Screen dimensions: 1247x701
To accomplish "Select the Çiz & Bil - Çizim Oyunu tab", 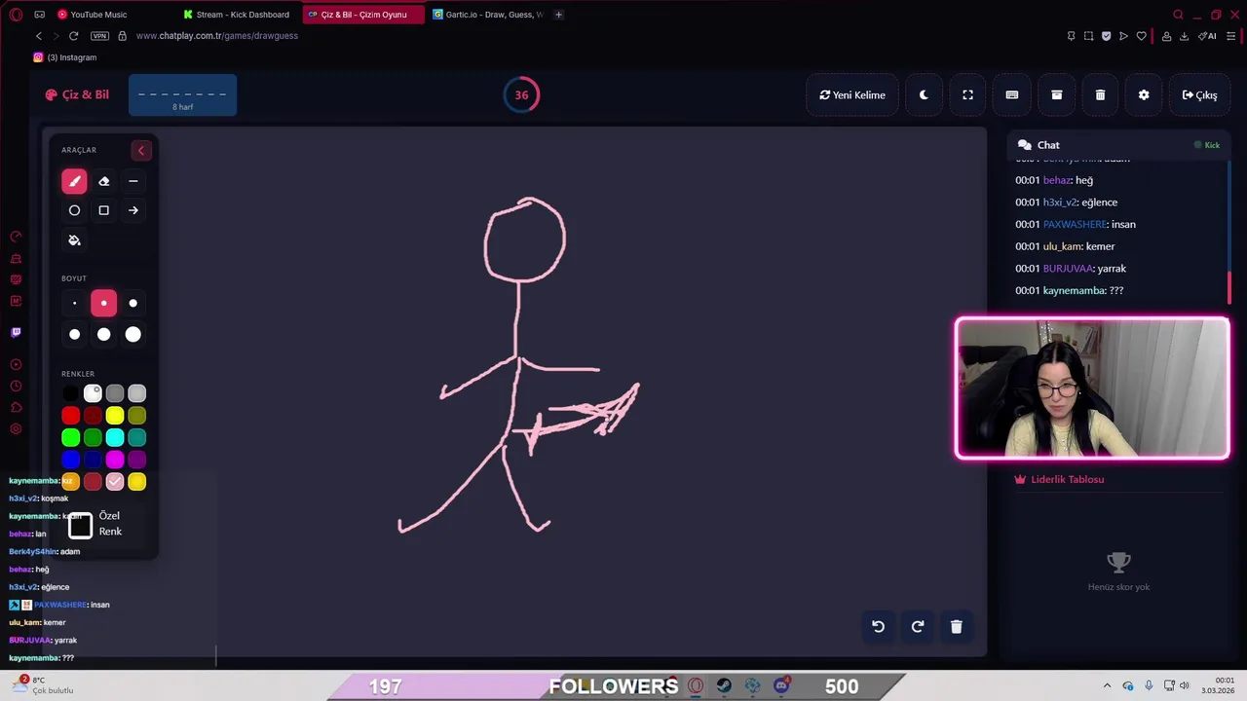I will coord(362,15).
